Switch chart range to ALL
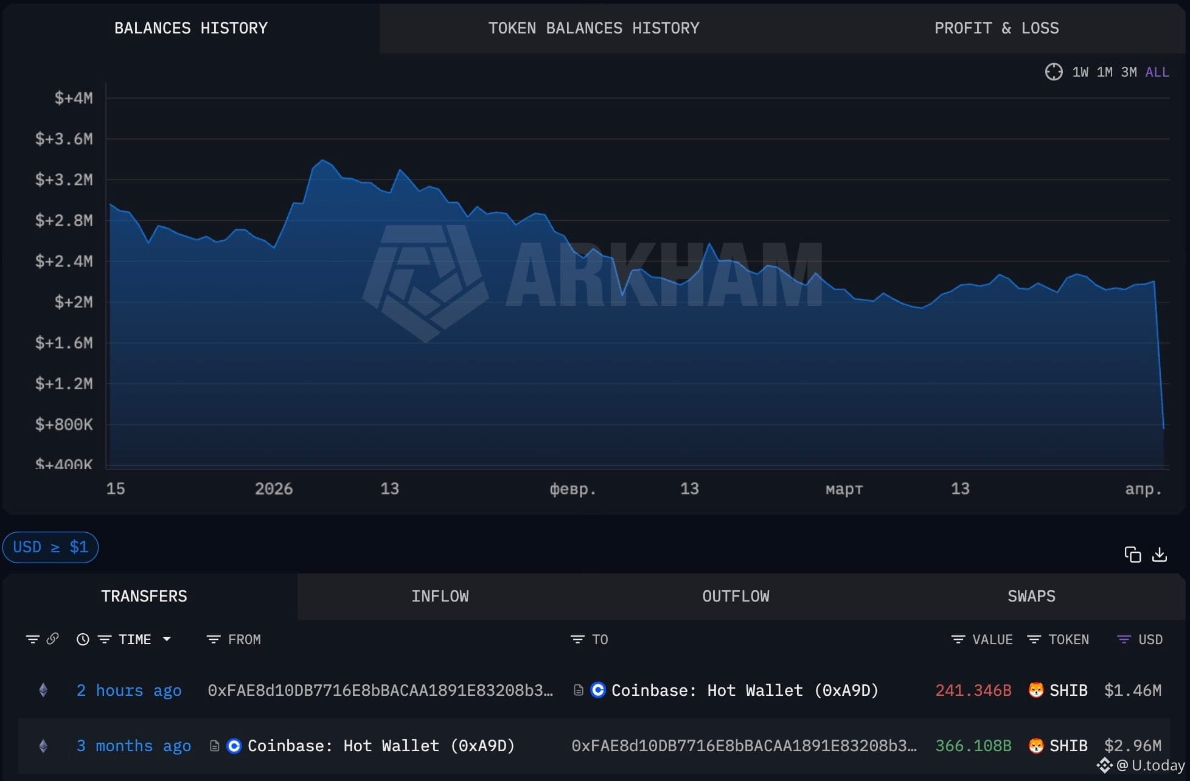1190x781 pixels. coord(1157,72)
